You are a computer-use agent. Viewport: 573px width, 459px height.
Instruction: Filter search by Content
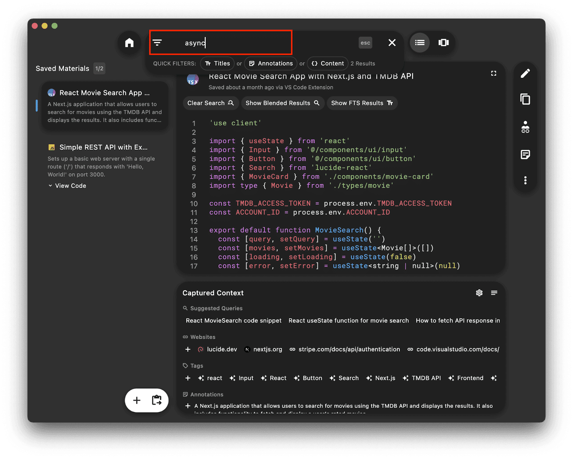[328, 63]
